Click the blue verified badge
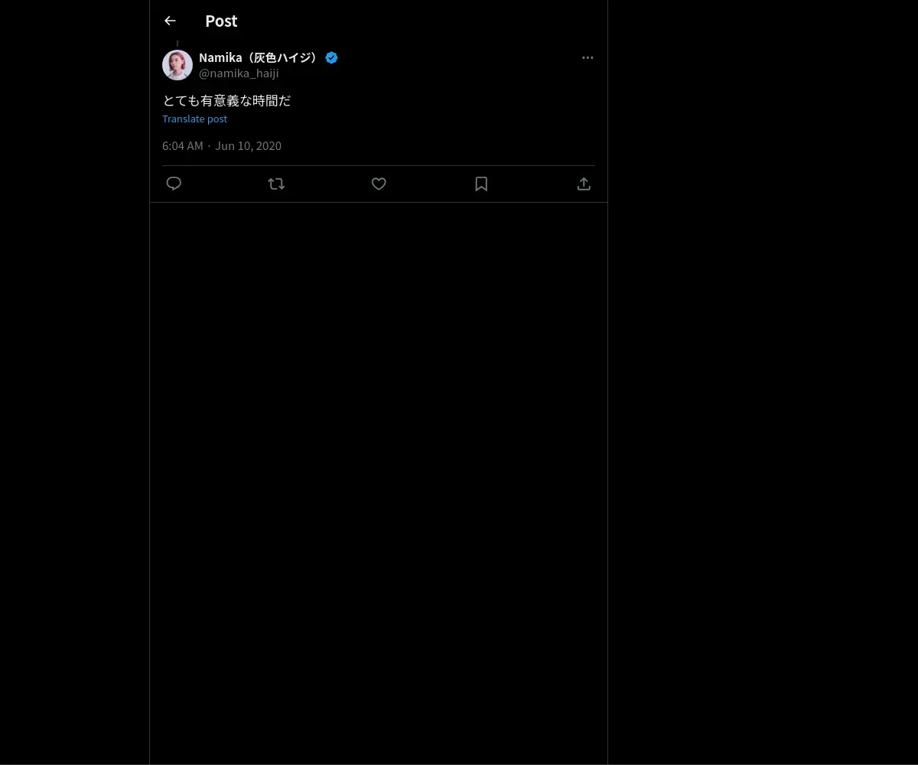Viewport: 918px width, 765px height. click(331, 57)
